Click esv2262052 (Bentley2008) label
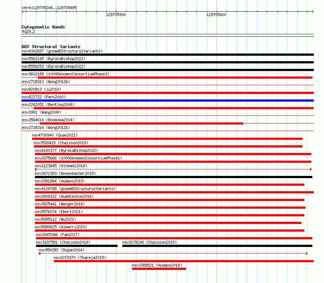The width and height of the screenshot is (324, 283). 48,105
